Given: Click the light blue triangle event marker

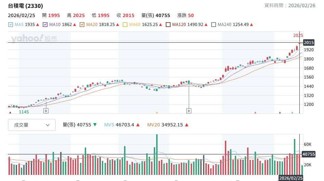Looking at the screenshot, I should tap(292, 112).
